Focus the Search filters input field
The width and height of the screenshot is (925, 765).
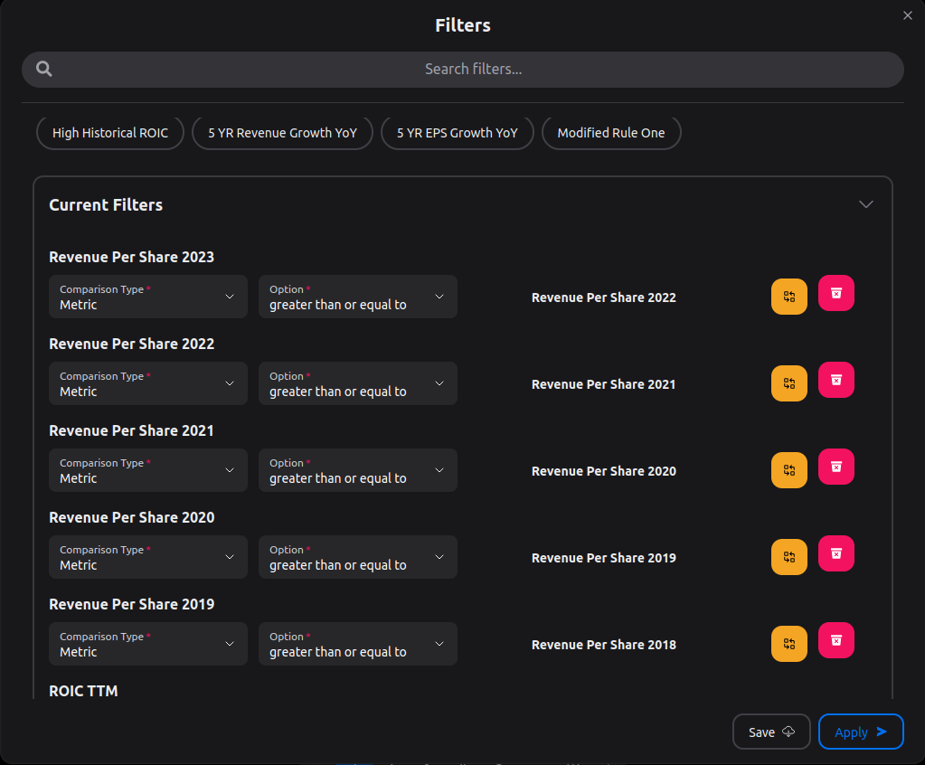click(x=463, y=70)
